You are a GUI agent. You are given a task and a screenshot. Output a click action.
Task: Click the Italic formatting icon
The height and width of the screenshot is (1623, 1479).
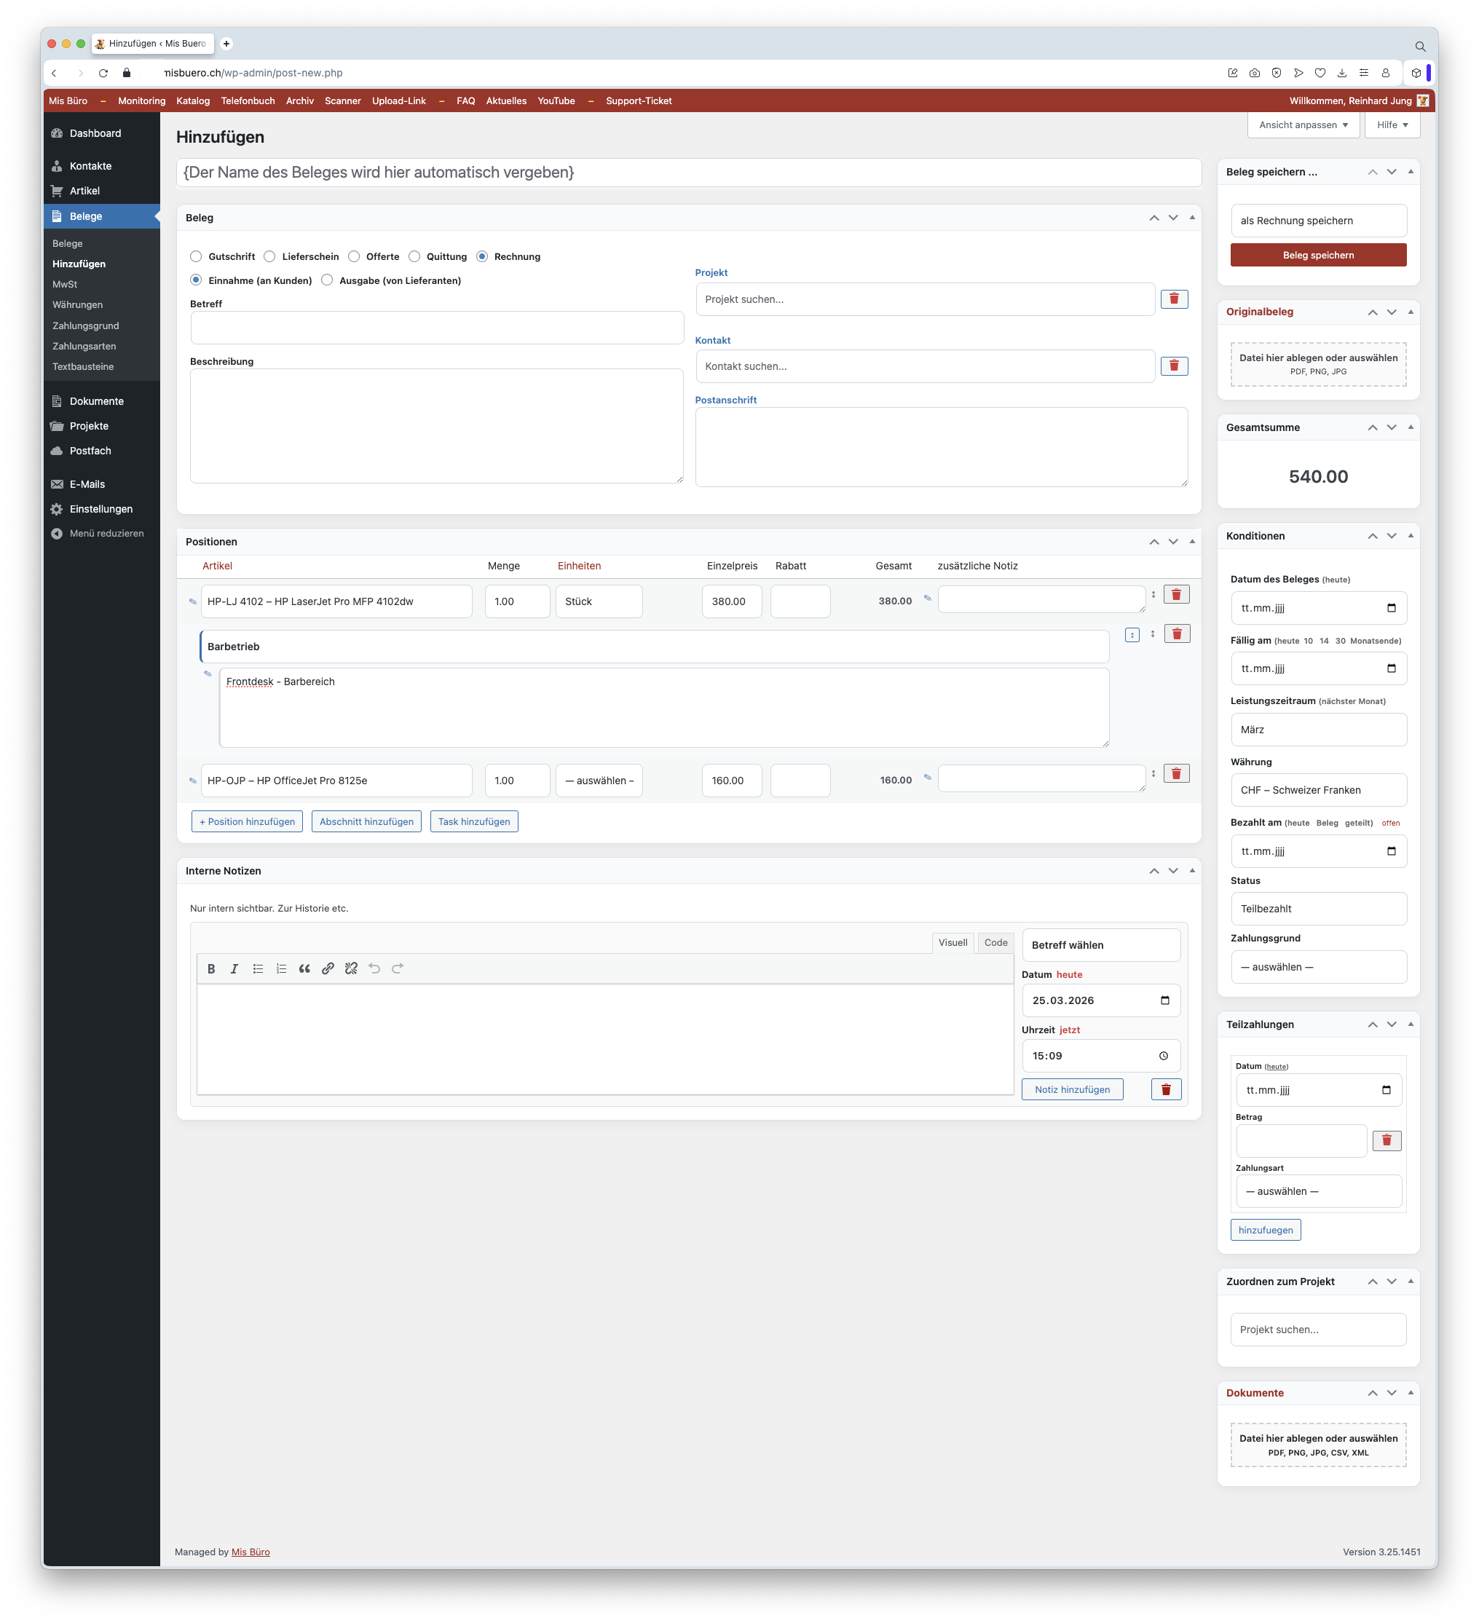point(234,968)
